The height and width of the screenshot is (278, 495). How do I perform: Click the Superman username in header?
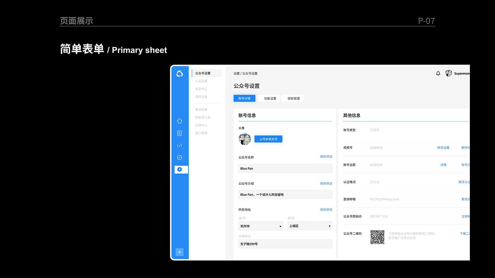click(462, 73)
